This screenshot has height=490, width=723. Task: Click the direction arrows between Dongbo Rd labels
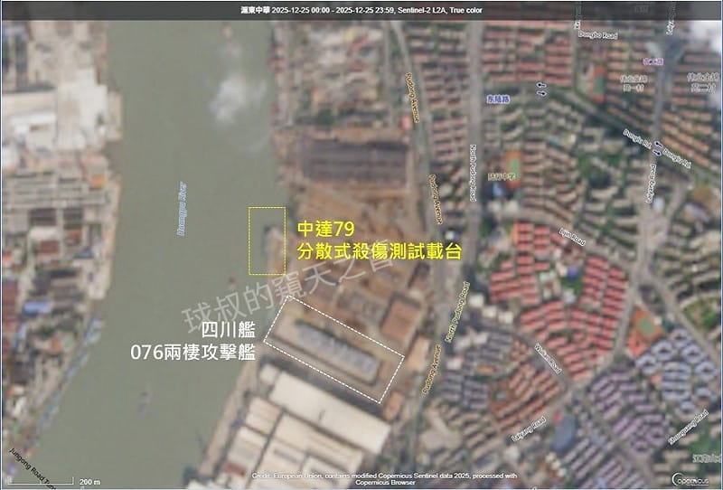(659, 147)
